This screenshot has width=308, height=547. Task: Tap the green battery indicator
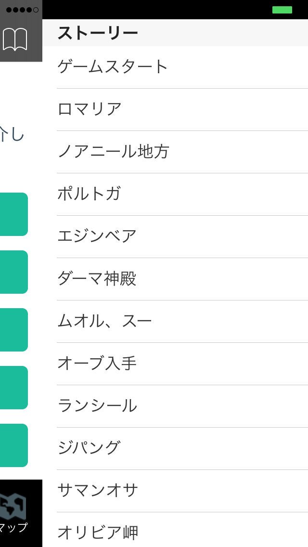pyautogui.click(x=282, y=10)
